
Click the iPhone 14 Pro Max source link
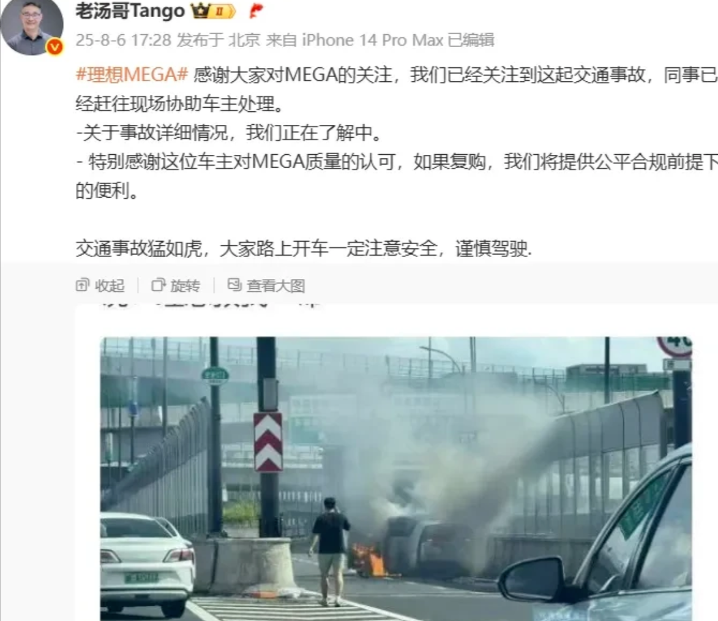pyautogui.click(x=373, y=40)
